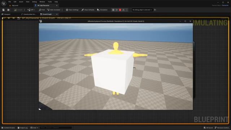Click the graph navigate back arrow
This screenshot has width=231, height=130.
coord(9,18)
